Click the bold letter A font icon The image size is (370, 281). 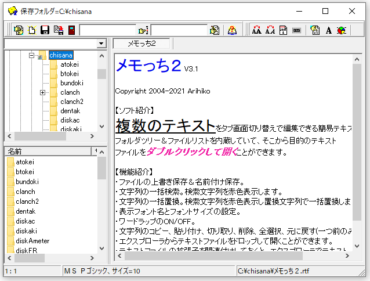tap(328, 30)
